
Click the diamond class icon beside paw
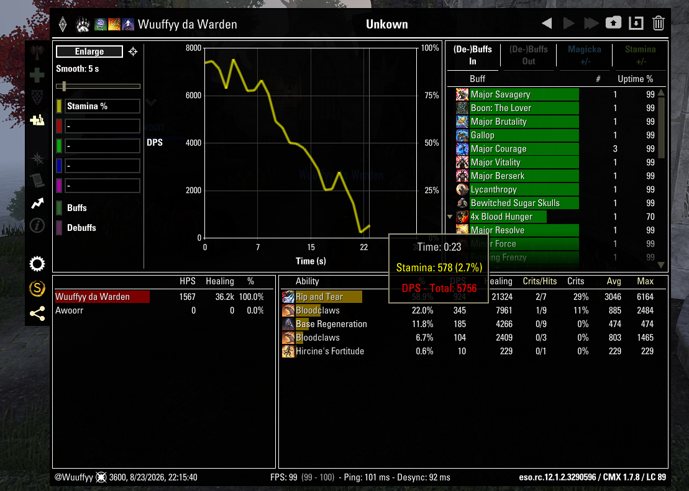coord(63,25)
